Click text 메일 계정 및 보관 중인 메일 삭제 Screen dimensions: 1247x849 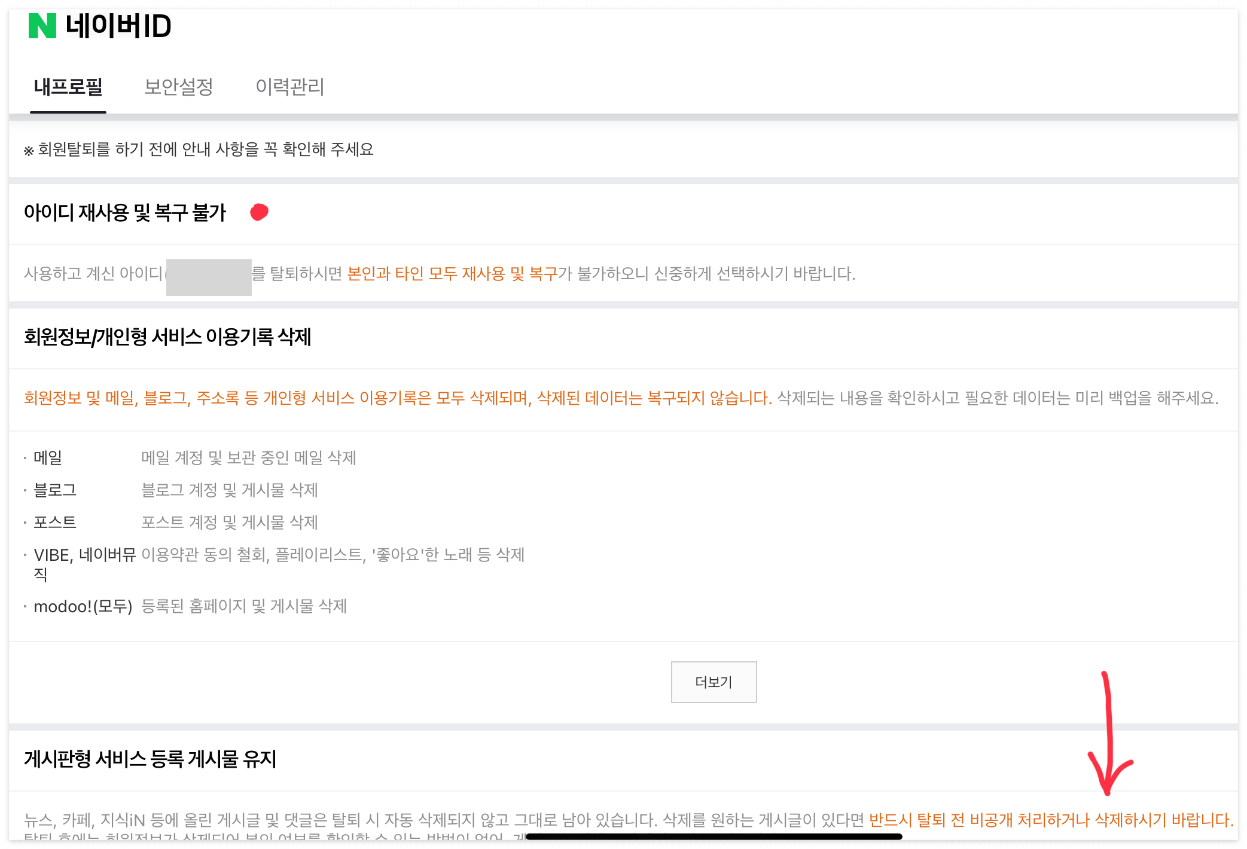[x=249, y=458]
